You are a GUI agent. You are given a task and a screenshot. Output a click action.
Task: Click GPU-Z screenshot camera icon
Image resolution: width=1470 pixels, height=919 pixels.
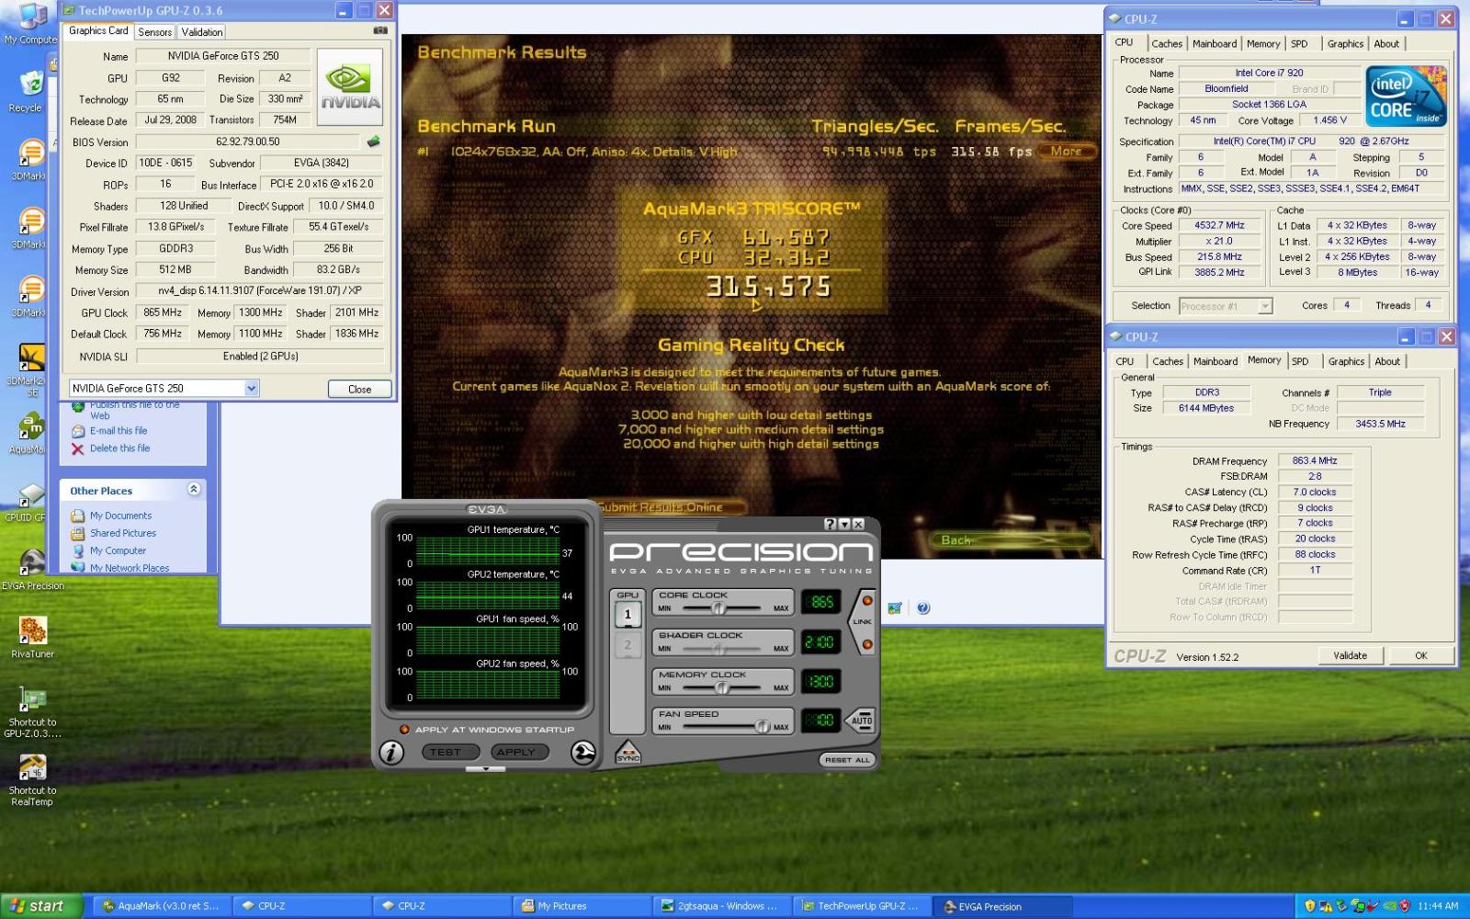[x=380, y=30]
